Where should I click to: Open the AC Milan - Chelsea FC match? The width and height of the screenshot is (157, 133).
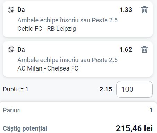pyautogui.click(x=48, y=68)
